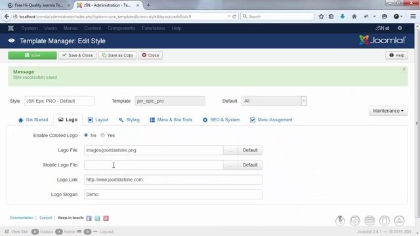Open the user settings gear menu
Image resolution: width=420 pixels, height=236 pixels.
pyautogui.click(x=400, y=28)
